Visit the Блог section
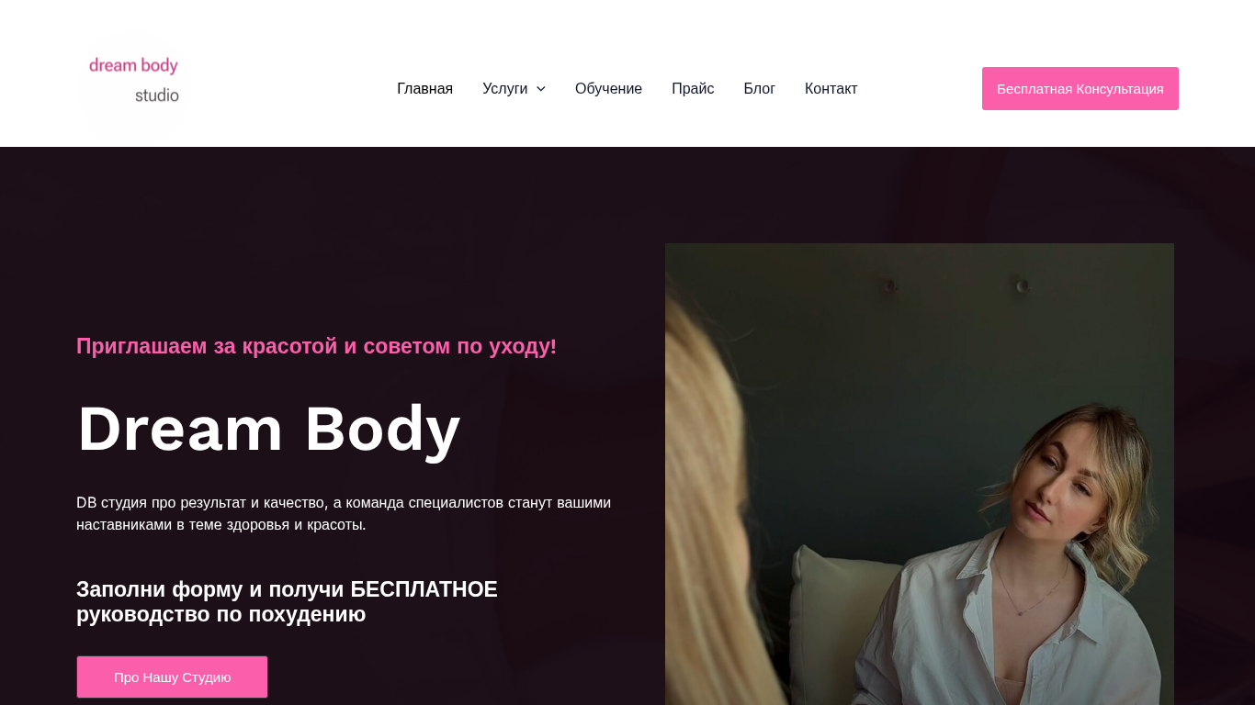Viewport: 1255px width, 705px height. point(759,89)
